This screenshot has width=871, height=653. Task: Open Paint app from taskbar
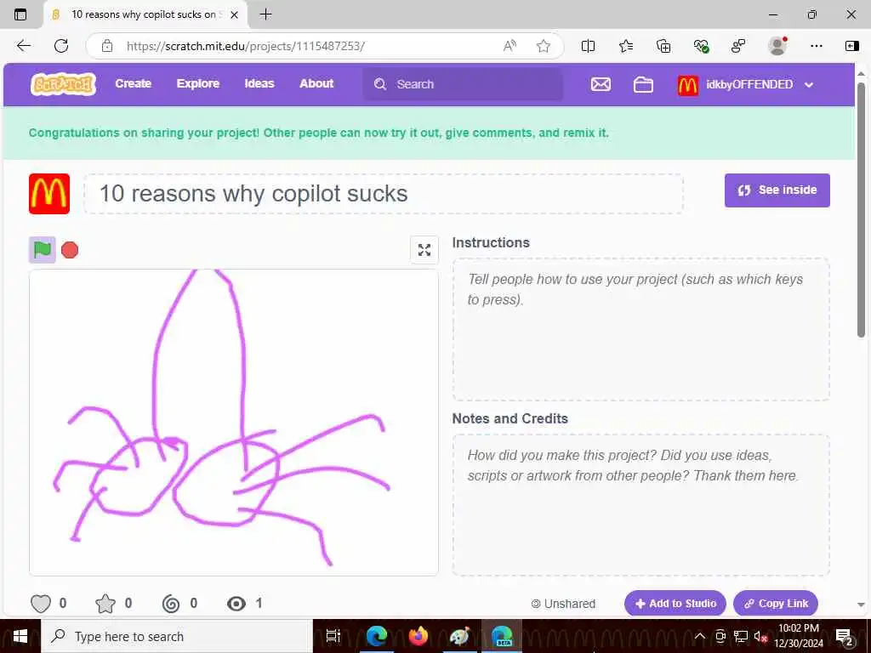460,636
